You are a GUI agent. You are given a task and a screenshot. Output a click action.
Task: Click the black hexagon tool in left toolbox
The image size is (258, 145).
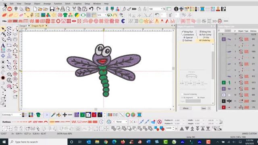[3, 78]
